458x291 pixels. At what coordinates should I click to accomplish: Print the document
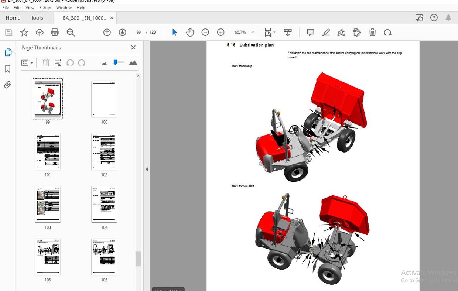pyautogui.click(x=55, y=32)
